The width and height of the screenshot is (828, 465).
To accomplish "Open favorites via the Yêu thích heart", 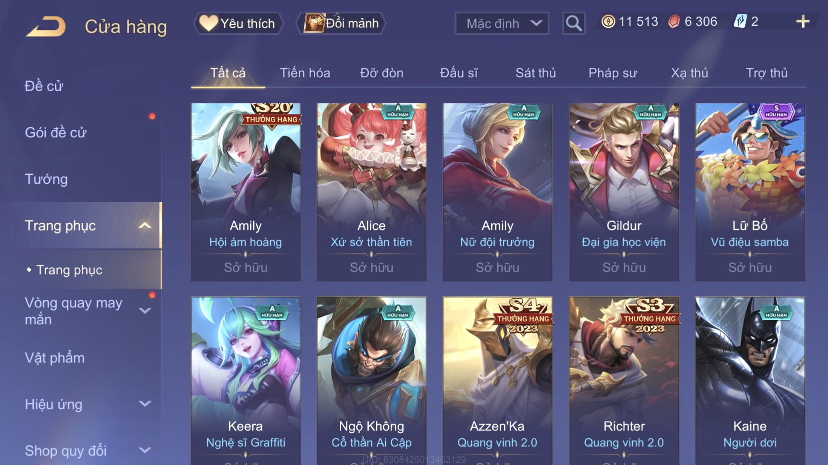I will coord(238,23).
